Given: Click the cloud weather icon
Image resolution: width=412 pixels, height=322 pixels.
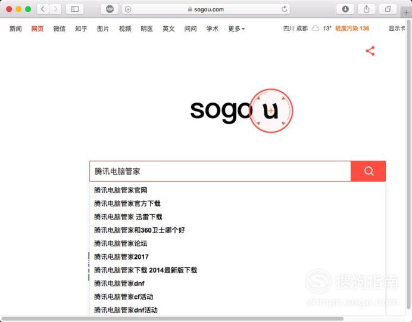Looking at the screenshot, I should (x=316, y=28).
